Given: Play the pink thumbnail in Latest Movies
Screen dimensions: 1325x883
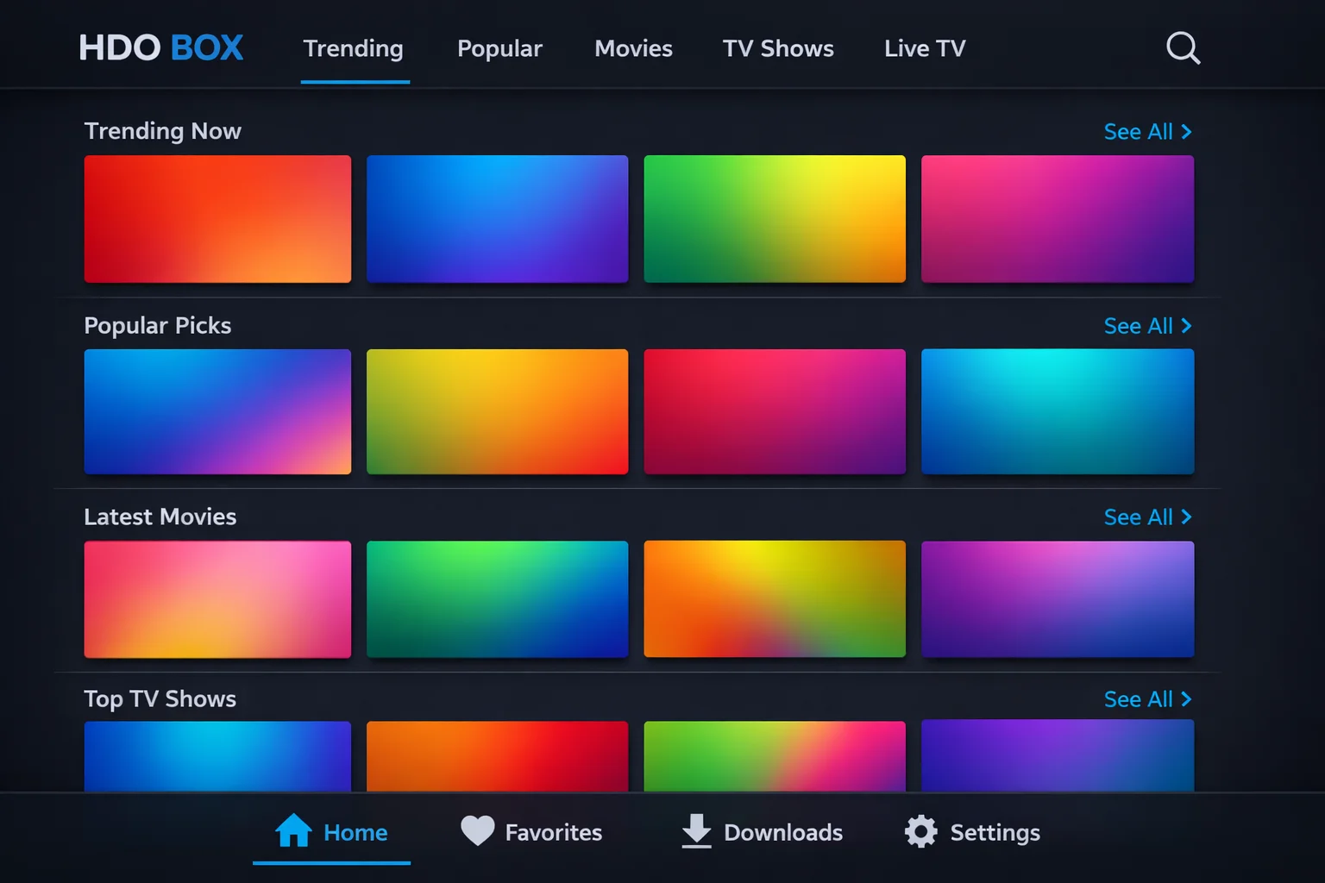Looking at the screenshot, I should pos(217,599).
